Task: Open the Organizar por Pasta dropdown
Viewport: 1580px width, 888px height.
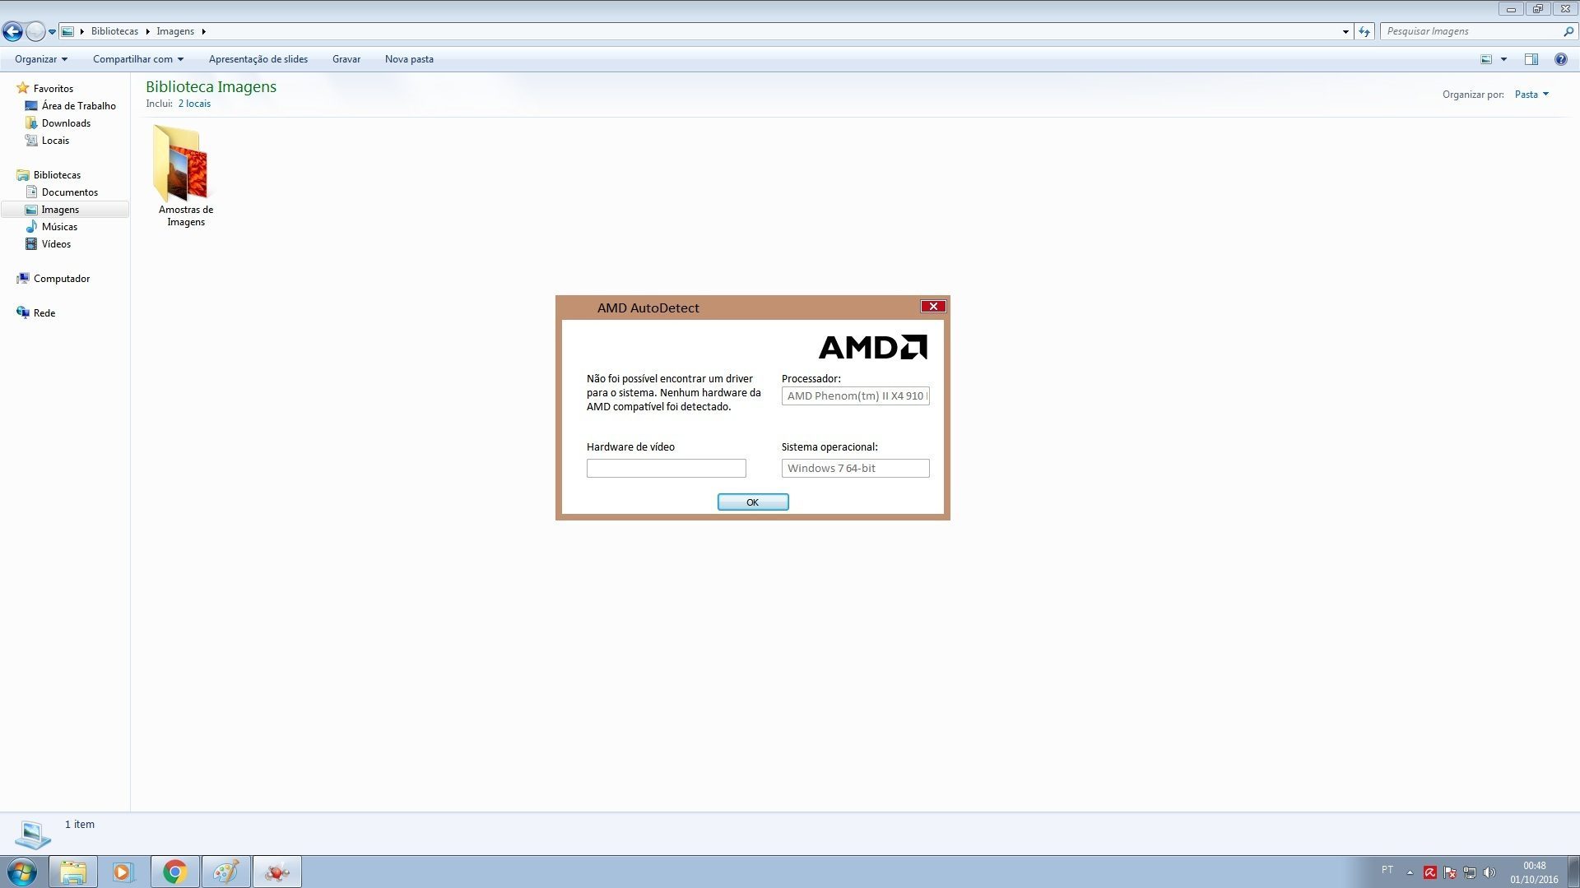Action: (x=1531, y=95)
